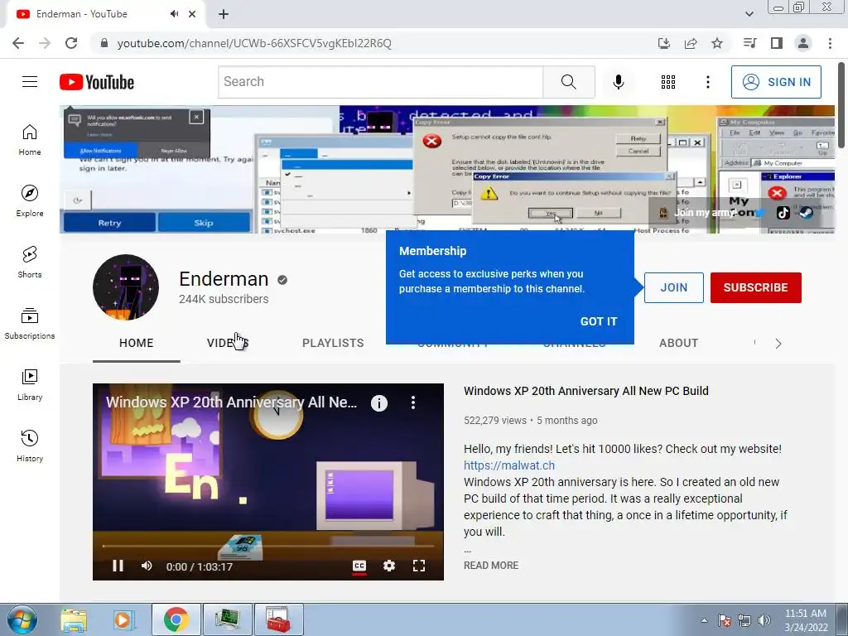Screen dimensions: 848x636
Task: Switch to the ABOUT tab
Action: [x=678, y=343]
